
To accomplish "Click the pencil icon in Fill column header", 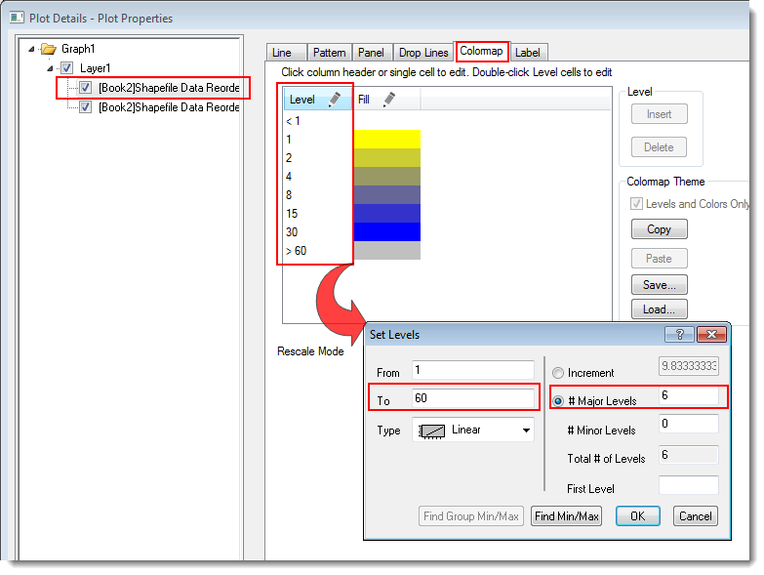I will pyautogui.click(x=388, y=99).
